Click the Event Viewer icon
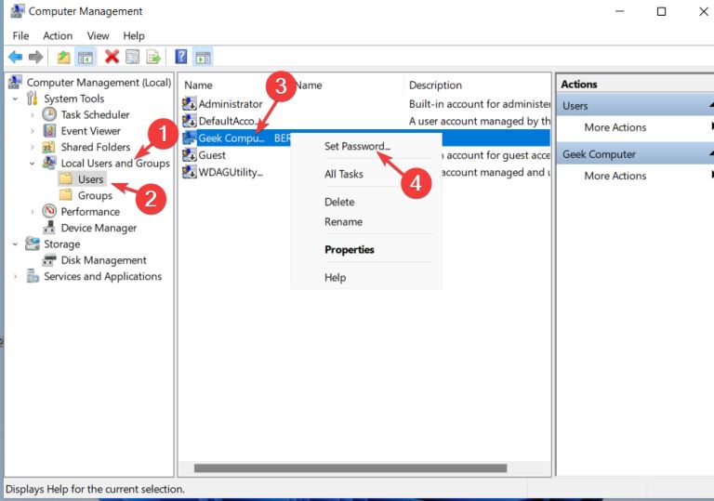Viewport: 714px width, 501px height. [x=49, y=131]
